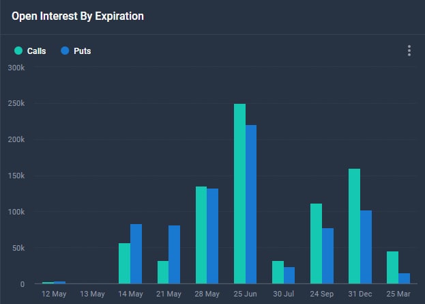The width and height of the screenshot is (425, 304).
Task: Click the 25 Jun Calls bar
Action: coord(239,194)
